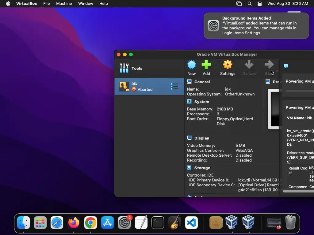Open the Trash in the Dock
This screenshot has width=314, height=235.
[x=291, y=222]
